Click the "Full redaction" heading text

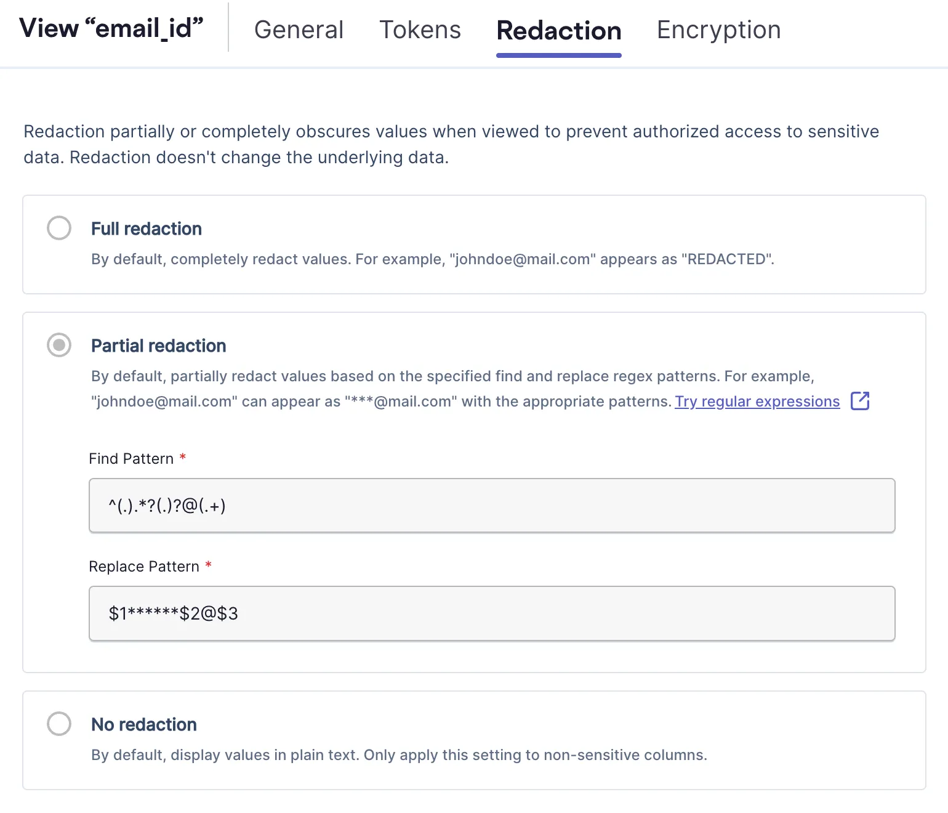[147, 229]
